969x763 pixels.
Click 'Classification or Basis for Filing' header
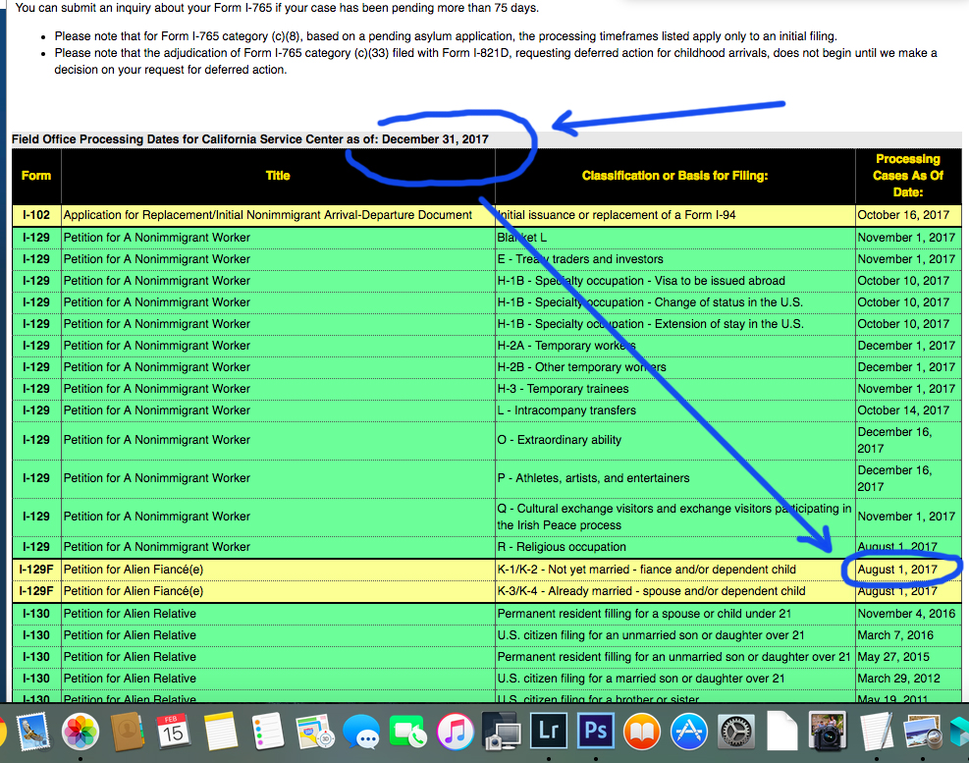pyautogui.click(x=674, y=176)
